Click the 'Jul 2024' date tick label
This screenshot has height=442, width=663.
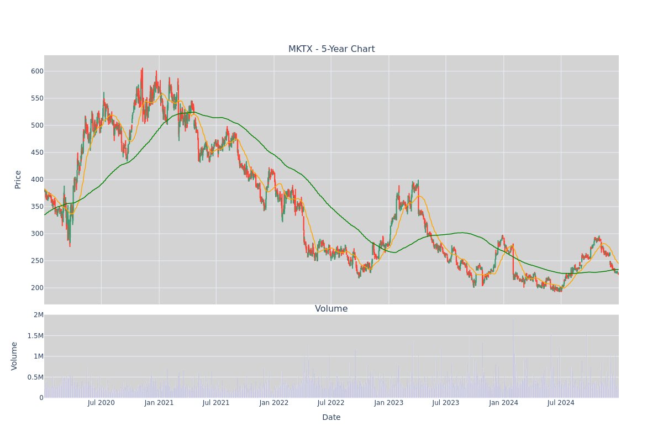(561, 403)
